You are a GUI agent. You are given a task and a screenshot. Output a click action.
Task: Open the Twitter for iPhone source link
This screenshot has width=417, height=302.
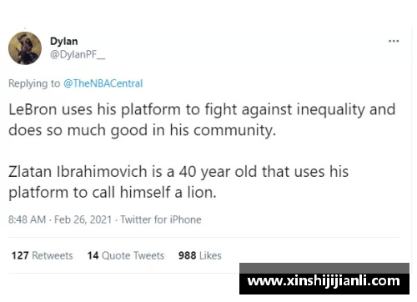pyautogui.click(x=161, y=219)
